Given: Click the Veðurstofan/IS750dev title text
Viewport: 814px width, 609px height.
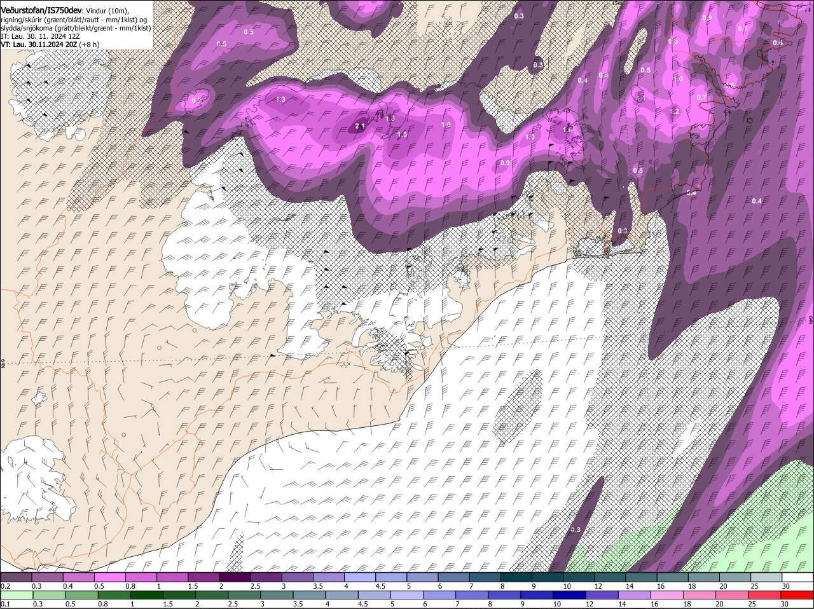Looking at the screenshot, I should coord(41,10).
